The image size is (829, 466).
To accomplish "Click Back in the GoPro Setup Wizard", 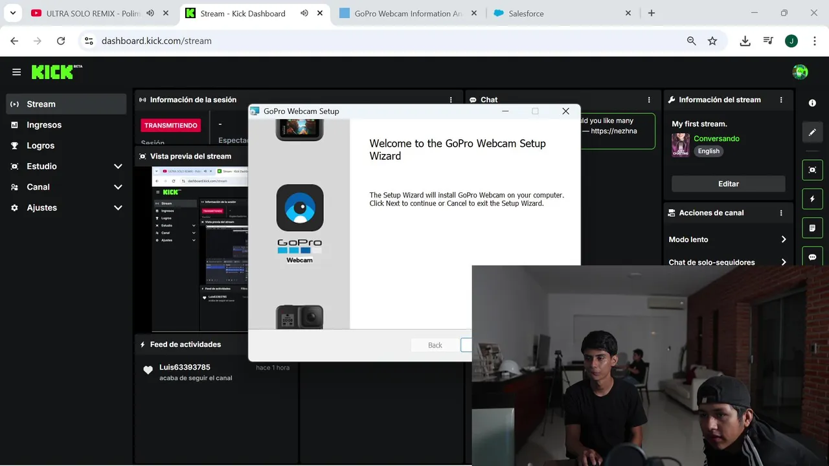I will pyautogui.click(x=435, y=346).
